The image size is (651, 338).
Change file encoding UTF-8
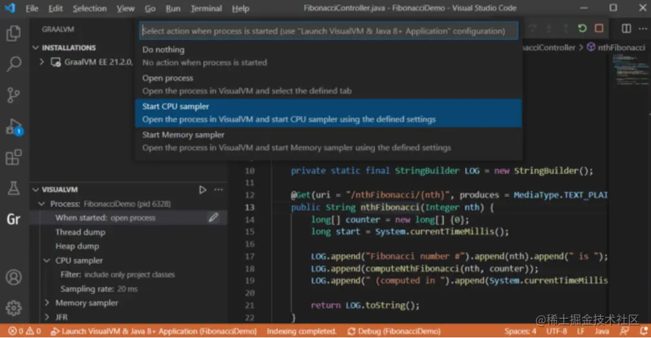point(557,331)
